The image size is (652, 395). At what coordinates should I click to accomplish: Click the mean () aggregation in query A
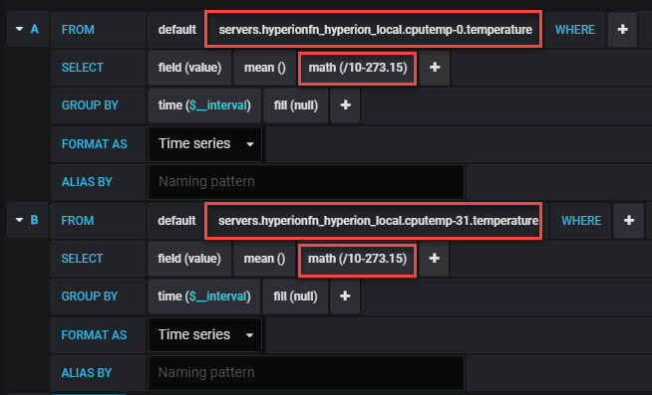[x=265, y=68]
